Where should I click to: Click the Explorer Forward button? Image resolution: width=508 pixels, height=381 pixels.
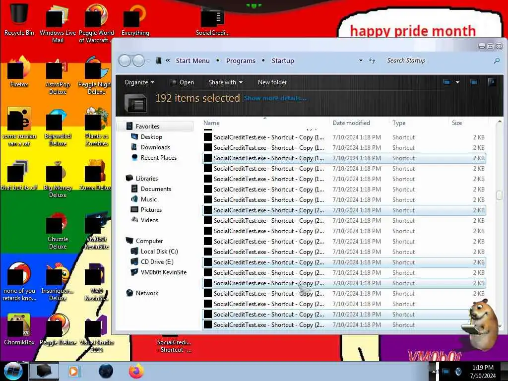tap(139, 61)
